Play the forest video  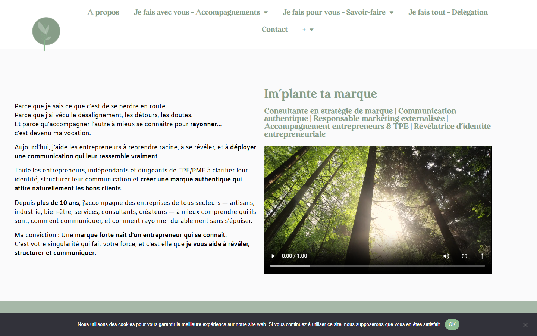[x=273, y=256]
